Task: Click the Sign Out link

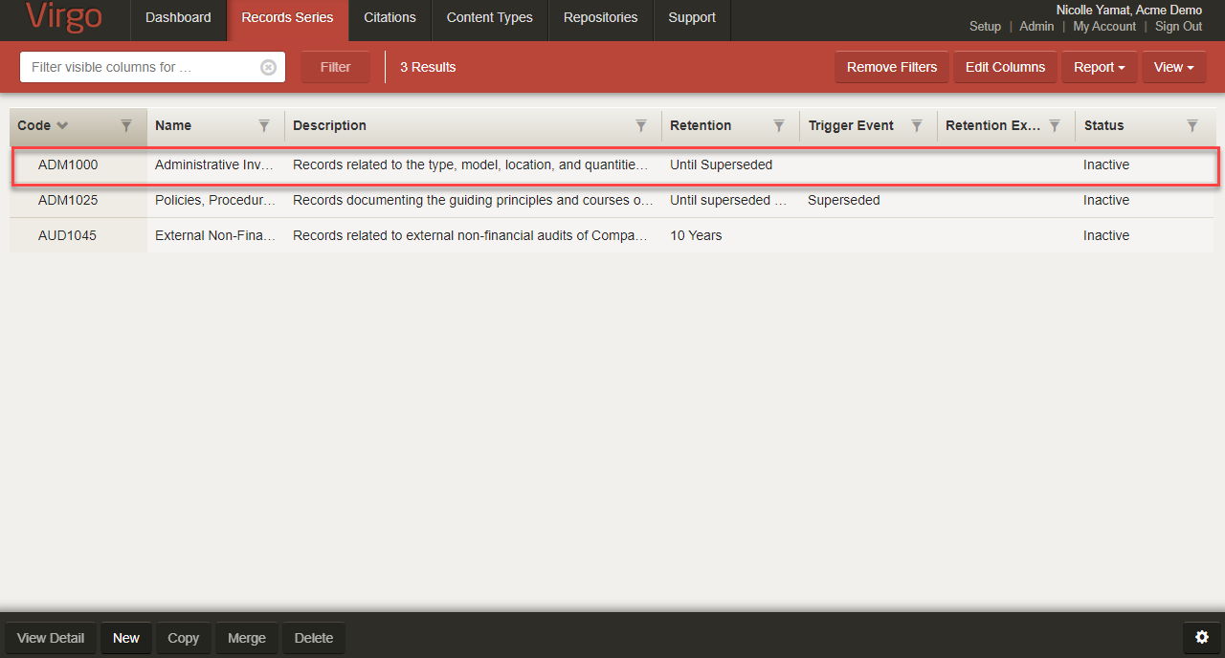Action: coord(1178,27)
